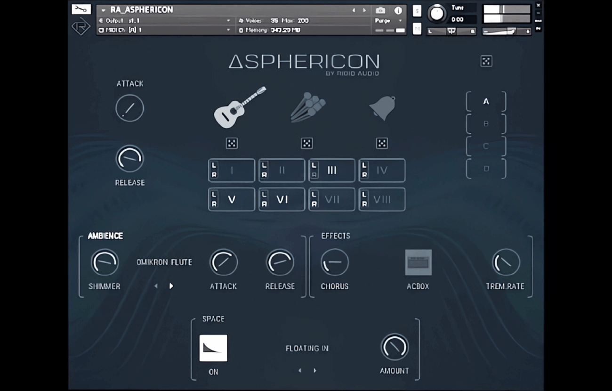
Task: Adjust the SHIMMER knob
Action: tap(105, 263)
